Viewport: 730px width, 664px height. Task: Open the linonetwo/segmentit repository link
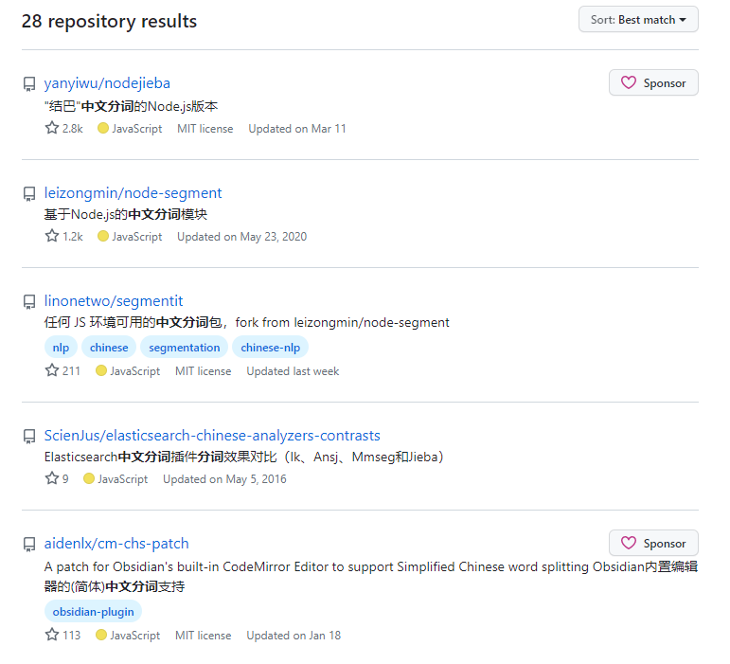[x=114, y=301]
